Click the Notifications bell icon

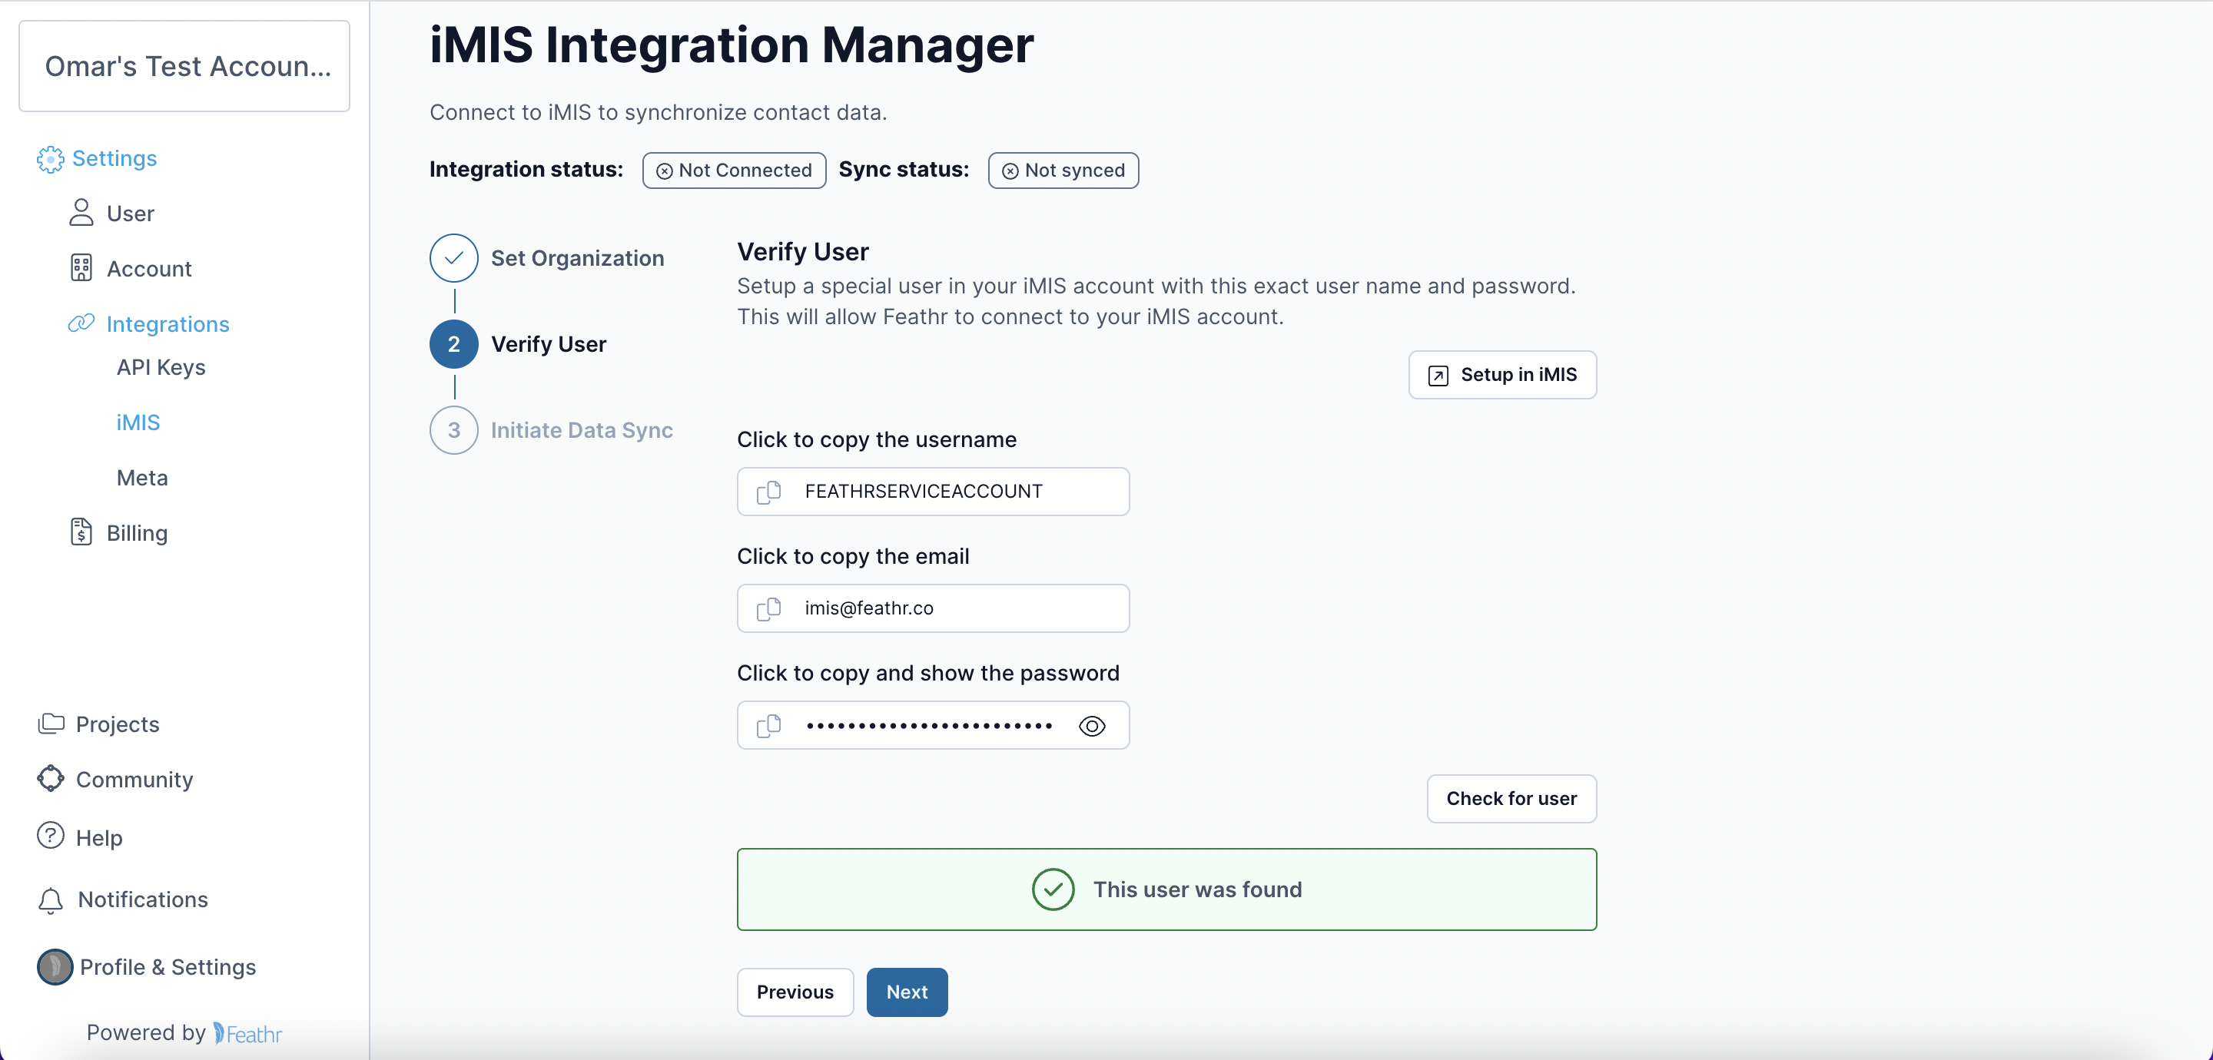click(51, 899)
